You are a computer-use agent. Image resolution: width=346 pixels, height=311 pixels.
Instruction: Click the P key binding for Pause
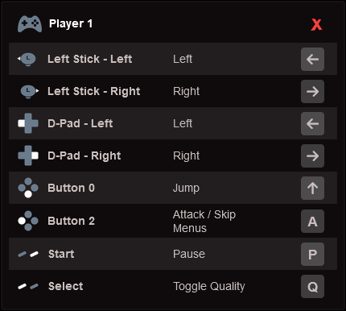click(312, 255)
